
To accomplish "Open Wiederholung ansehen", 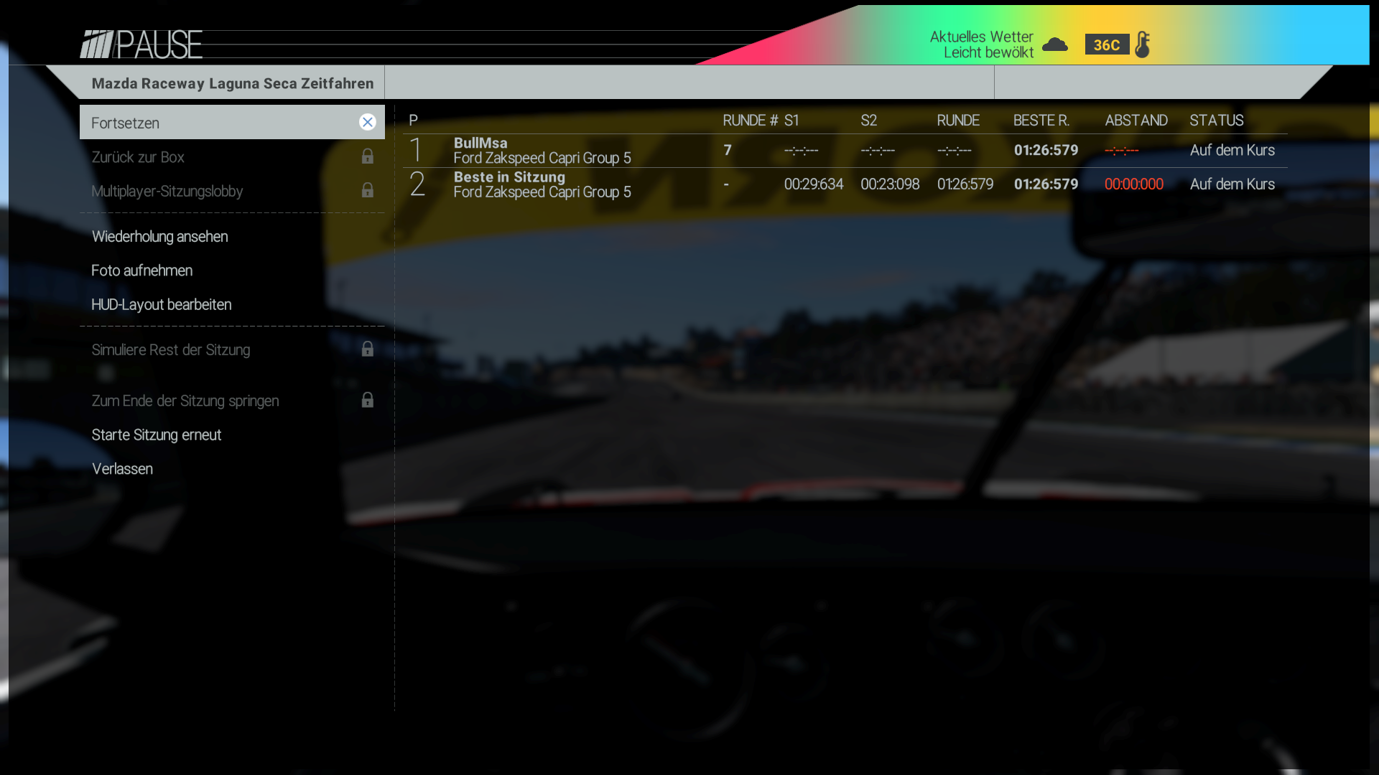I will [x=232, y=236].
